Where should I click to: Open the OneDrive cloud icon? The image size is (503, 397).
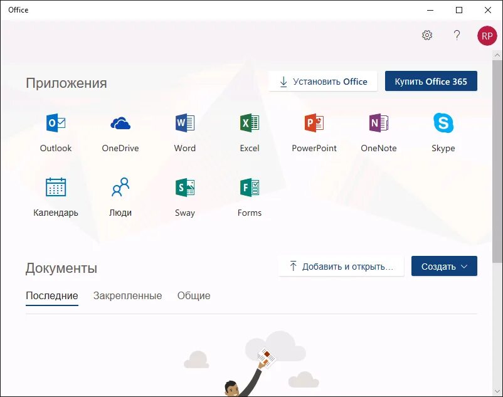120,124
